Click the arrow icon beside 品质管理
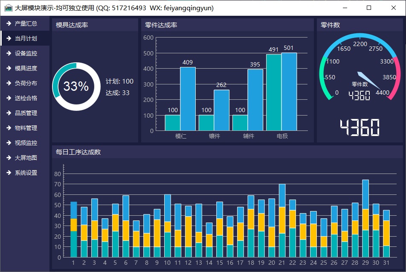Viewport: 406px width, 272px height. (x=9, y=113)
